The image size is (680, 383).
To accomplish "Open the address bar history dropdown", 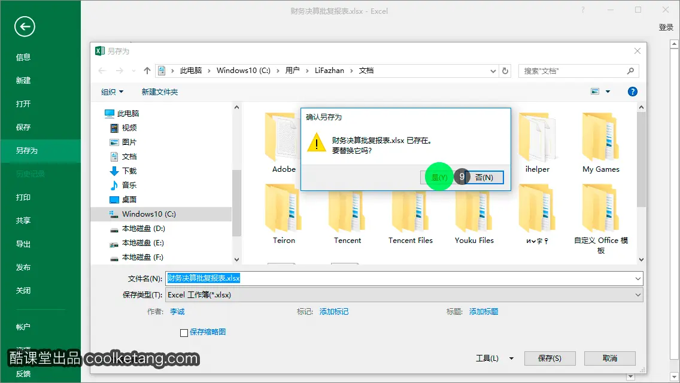I will click(493, 71).
